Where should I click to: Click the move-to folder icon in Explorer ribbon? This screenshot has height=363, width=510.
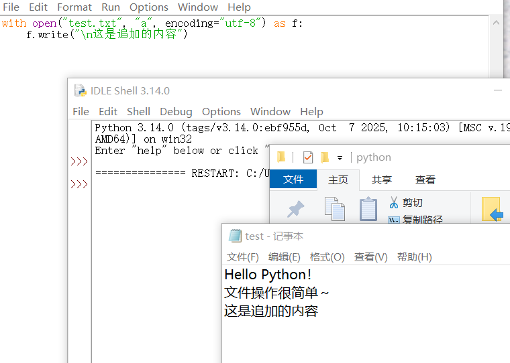(492, 209)
